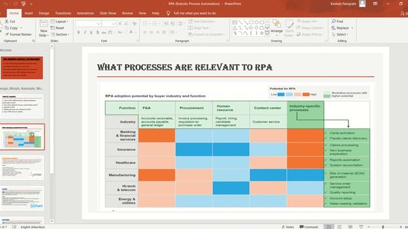
Task: Click the Undo button in Quick Access
Action: click(x=6, y=4)
